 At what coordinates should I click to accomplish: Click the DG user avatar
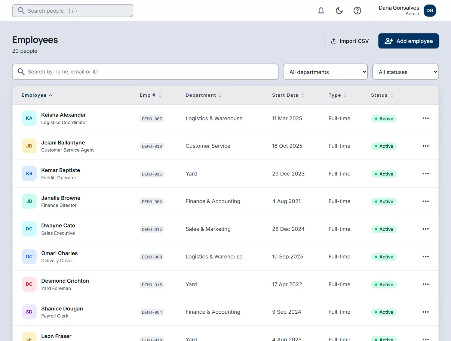pos(430,11)
